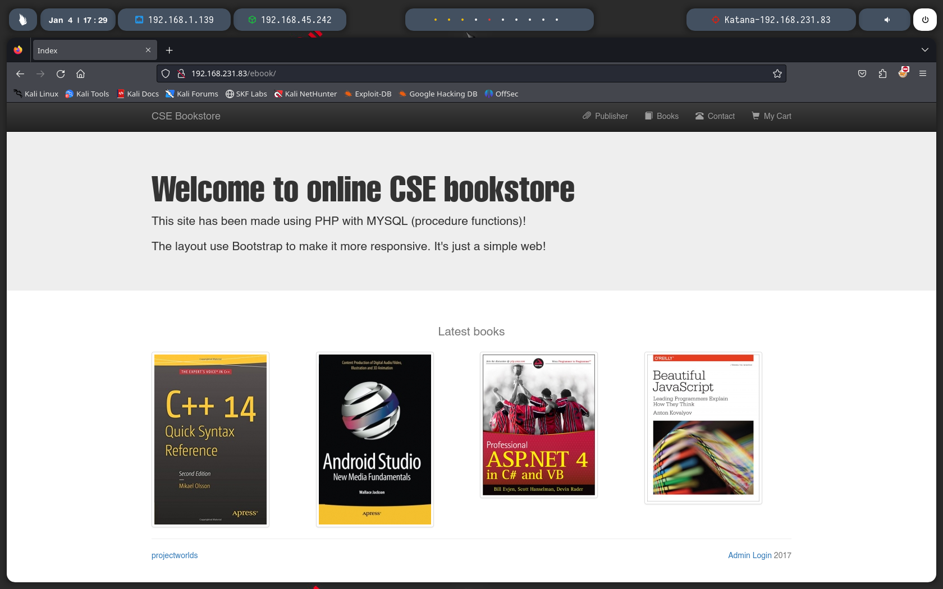The image size is (943, 589).
Task: Open the Exploit-DB bookmark
Action: pyautogui.click(x=368, y=94)
